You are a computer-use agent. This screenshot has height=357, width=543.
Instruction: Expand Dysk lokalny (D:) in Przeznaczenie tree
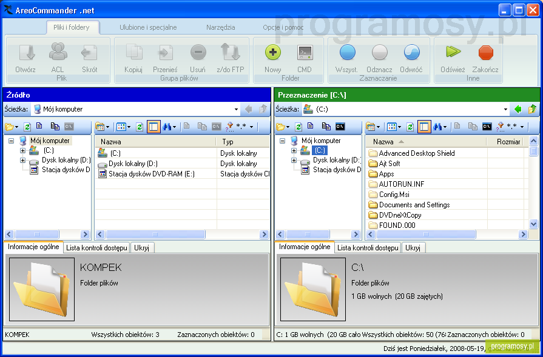click(294, 160)
